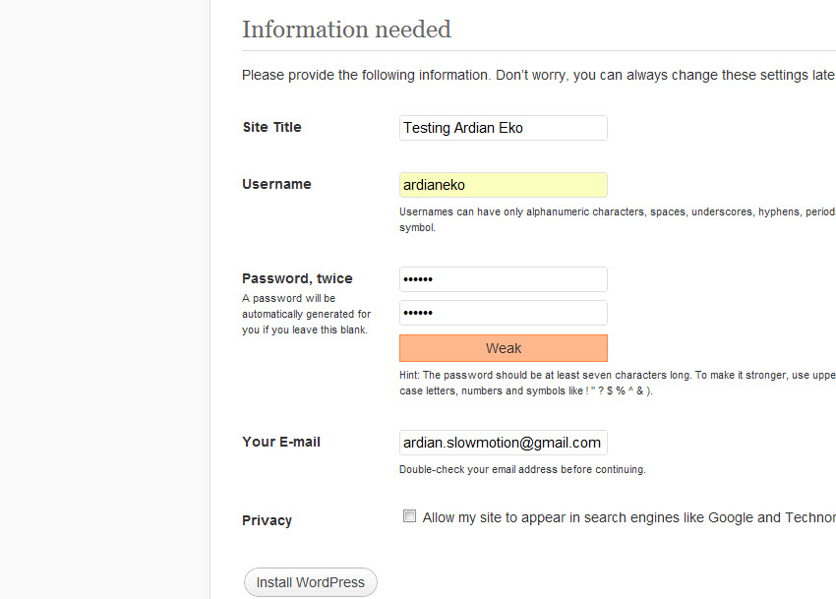Click the usernames alphanumeric characters hint text

pyautogui.click(x=618, y=219)
